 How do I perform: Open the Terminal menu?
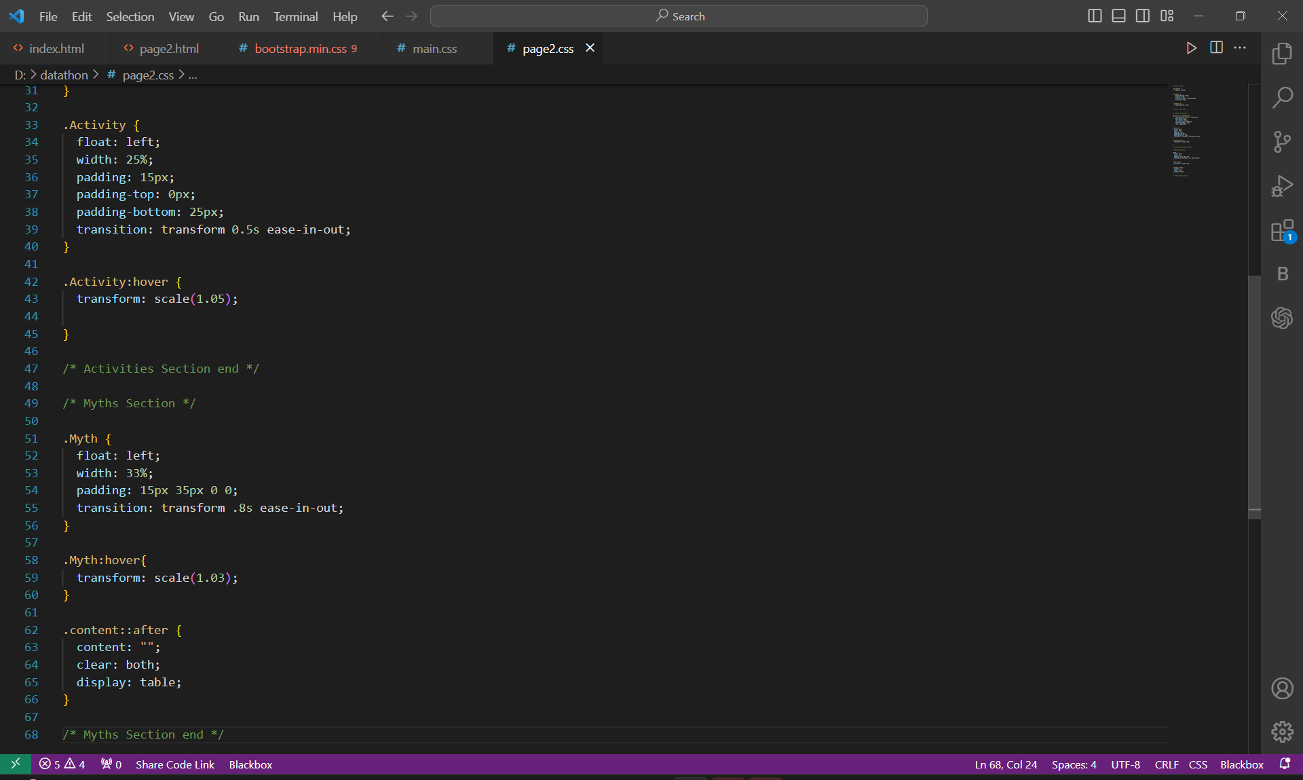(295, 16)
